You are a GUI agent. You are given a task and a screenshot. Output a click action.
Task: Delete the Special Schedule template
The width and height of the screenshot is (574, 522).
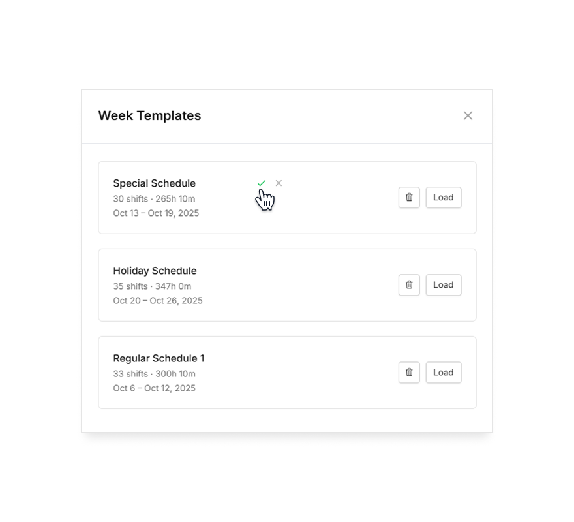point(409,198)
